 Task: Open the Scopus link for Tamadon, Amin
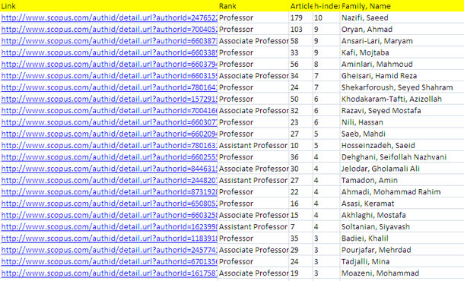pyautogui.click(x=109, y=180)
